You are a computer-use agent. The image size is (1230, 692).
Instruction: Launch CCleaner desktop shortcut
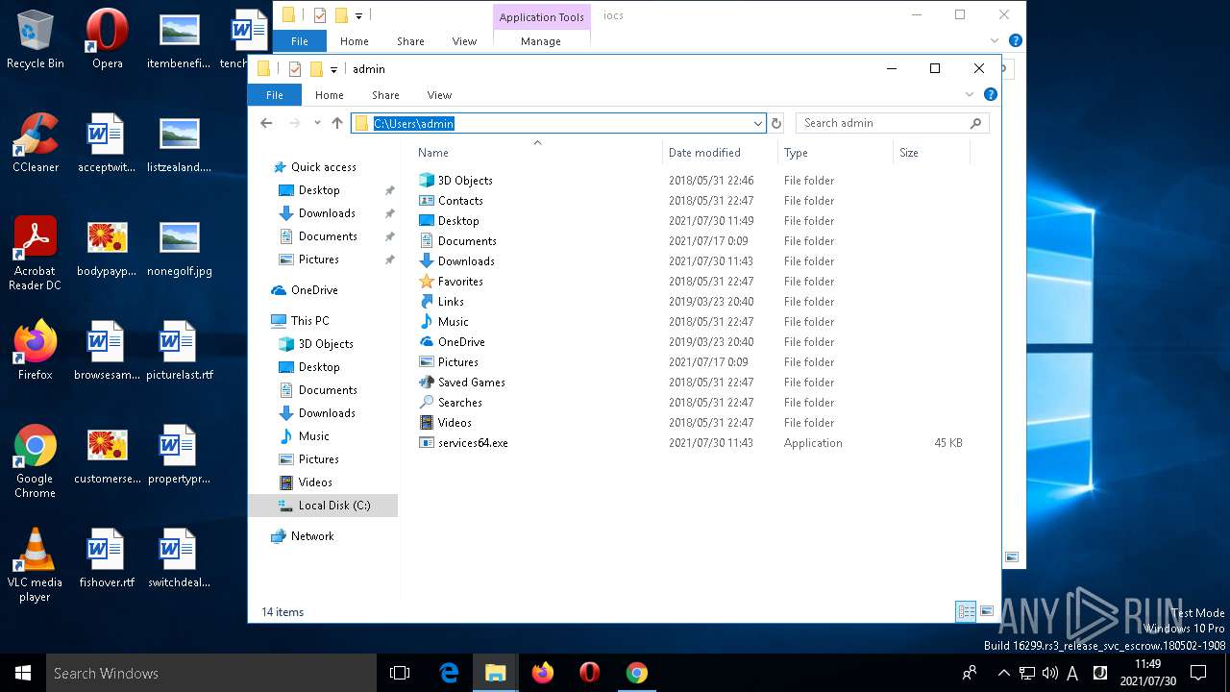[36, 143]
